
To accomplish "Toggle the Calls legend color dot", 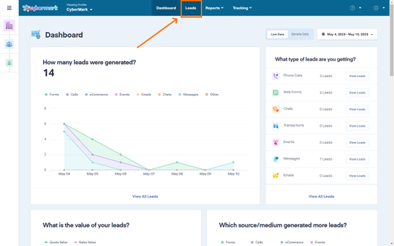I will point(68,95).
